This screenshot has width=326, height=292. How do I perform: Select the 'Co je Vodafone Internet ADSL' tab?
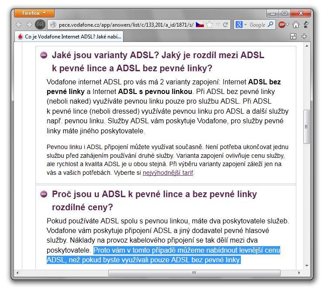pos(69,36)
